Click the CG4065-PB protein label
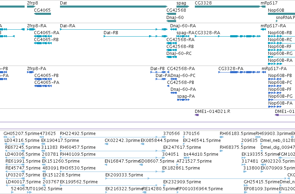This screenshot has height=194, width=295. 46,76
